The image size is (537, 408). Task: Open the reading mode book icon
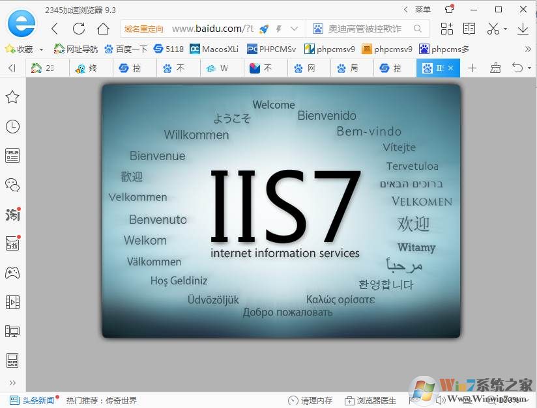tap(469, 29)
